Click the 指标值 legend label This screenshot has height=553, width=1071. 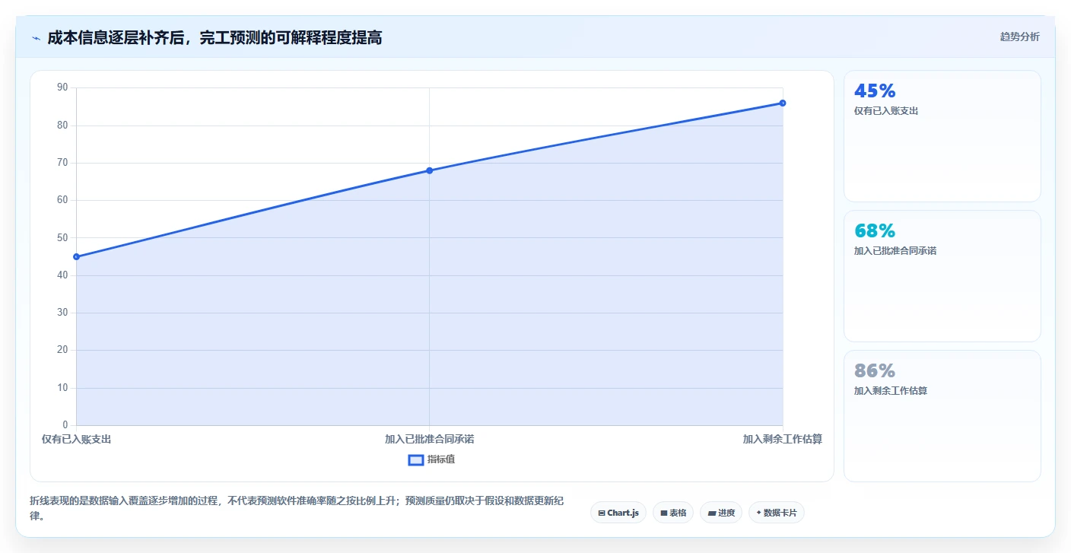[x=441, y=459]
